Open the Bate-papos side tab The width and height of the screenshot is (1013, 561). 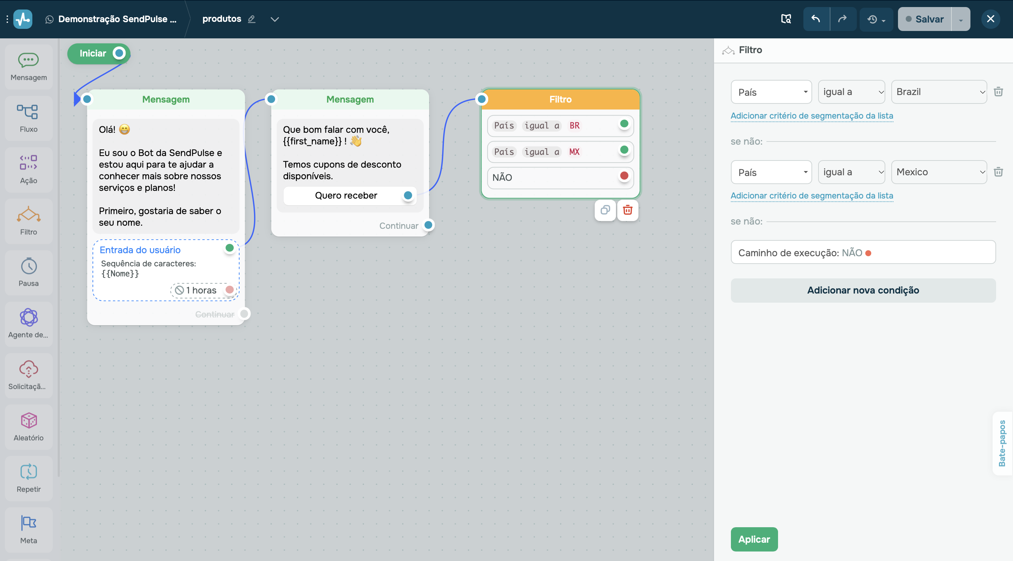coord(1002,443)
